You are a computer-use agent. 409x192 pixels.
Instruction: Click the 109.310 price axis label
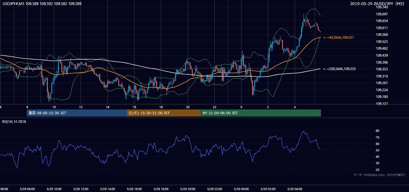[382, 76]
